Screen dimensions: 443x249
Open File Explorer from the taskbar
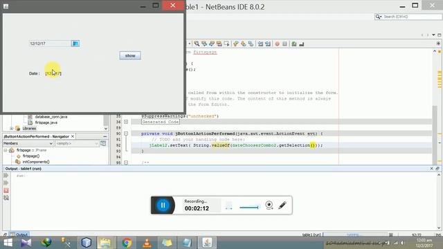tap(106, 243)
